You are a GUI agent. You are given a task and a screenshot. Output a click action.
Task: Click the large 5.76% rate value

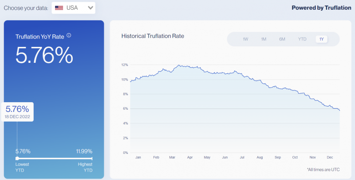pos(44,55)
